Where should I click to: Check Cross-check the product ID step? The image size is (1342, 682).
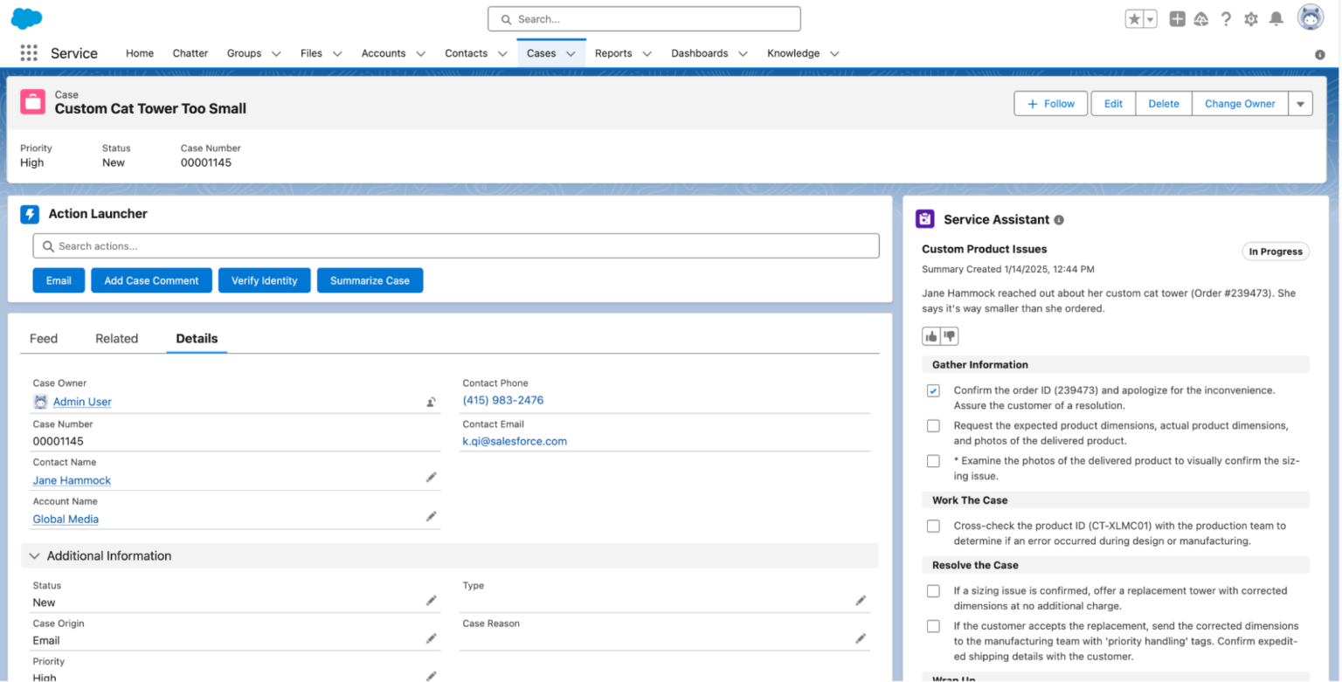(x=933, y=526)
